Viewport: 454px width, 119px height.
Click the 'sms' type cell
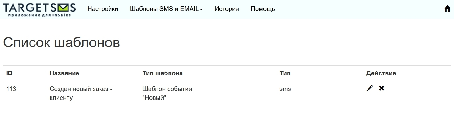285,89
